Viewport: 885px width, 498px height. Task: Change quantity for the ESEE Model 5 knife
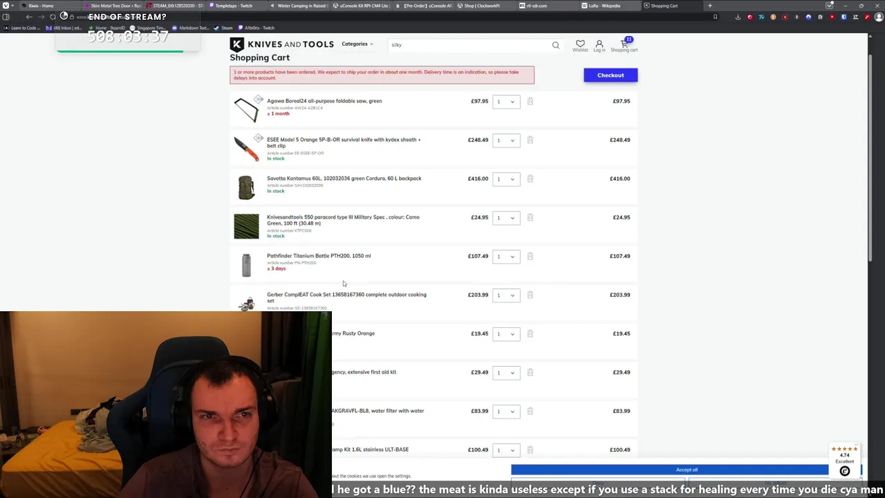click(506, 140)
